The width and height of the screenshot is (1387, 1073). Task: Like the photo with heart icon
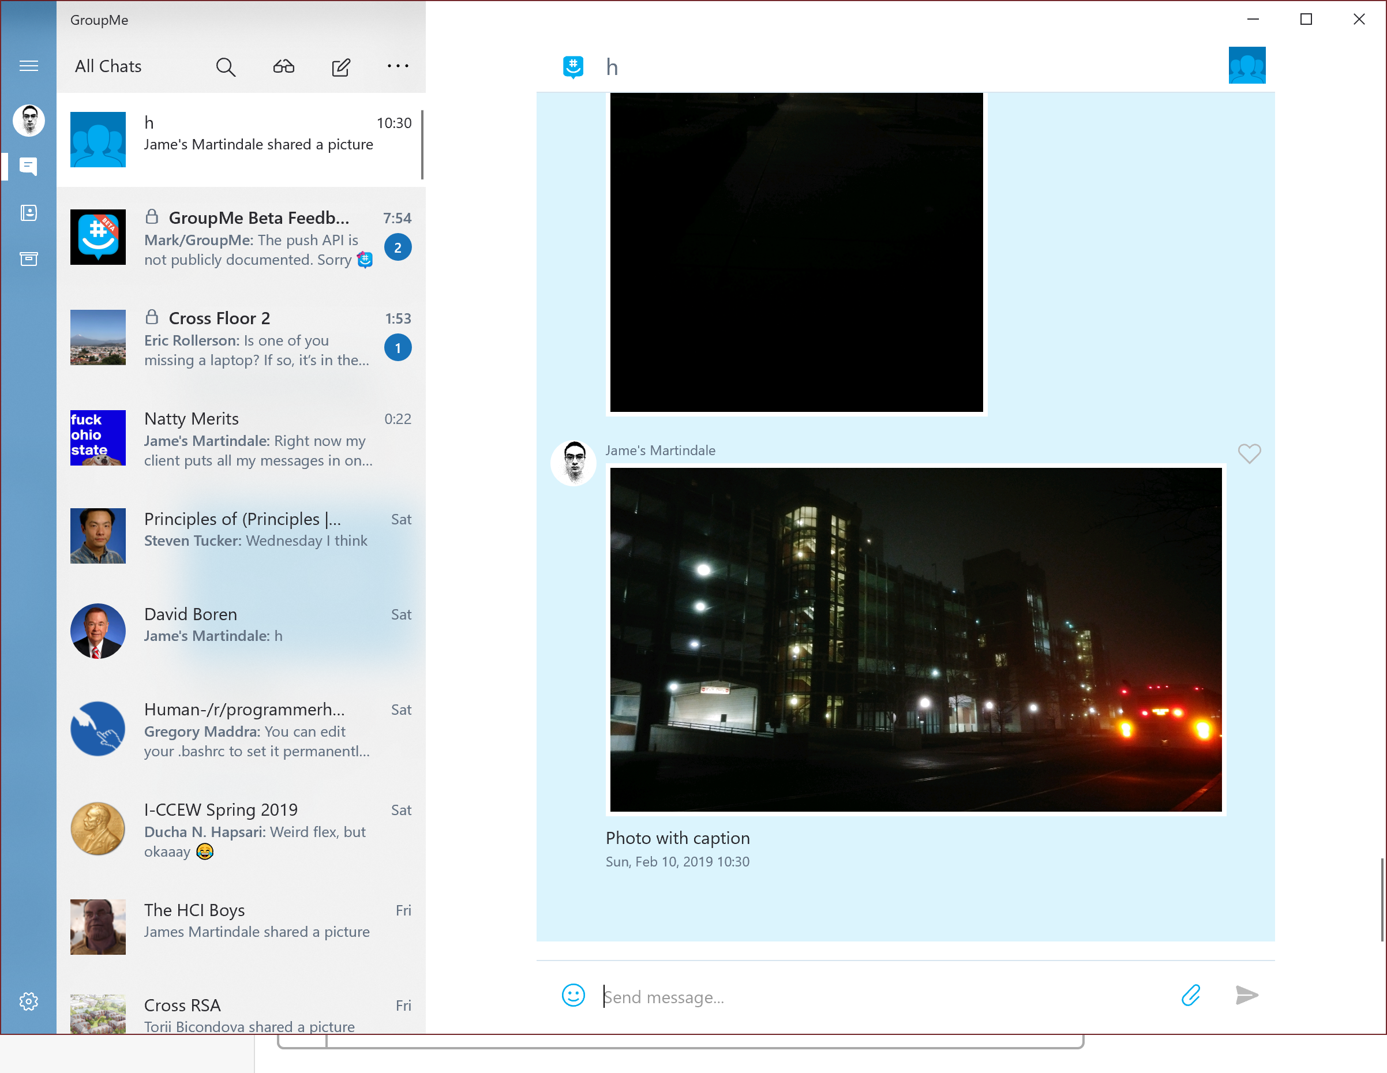(x=1249, y=453)
